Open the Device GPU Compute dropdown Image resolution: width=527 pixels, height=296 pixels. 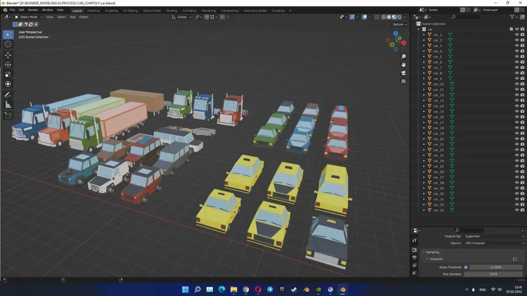pyautogui.click(x=494, y=243)
